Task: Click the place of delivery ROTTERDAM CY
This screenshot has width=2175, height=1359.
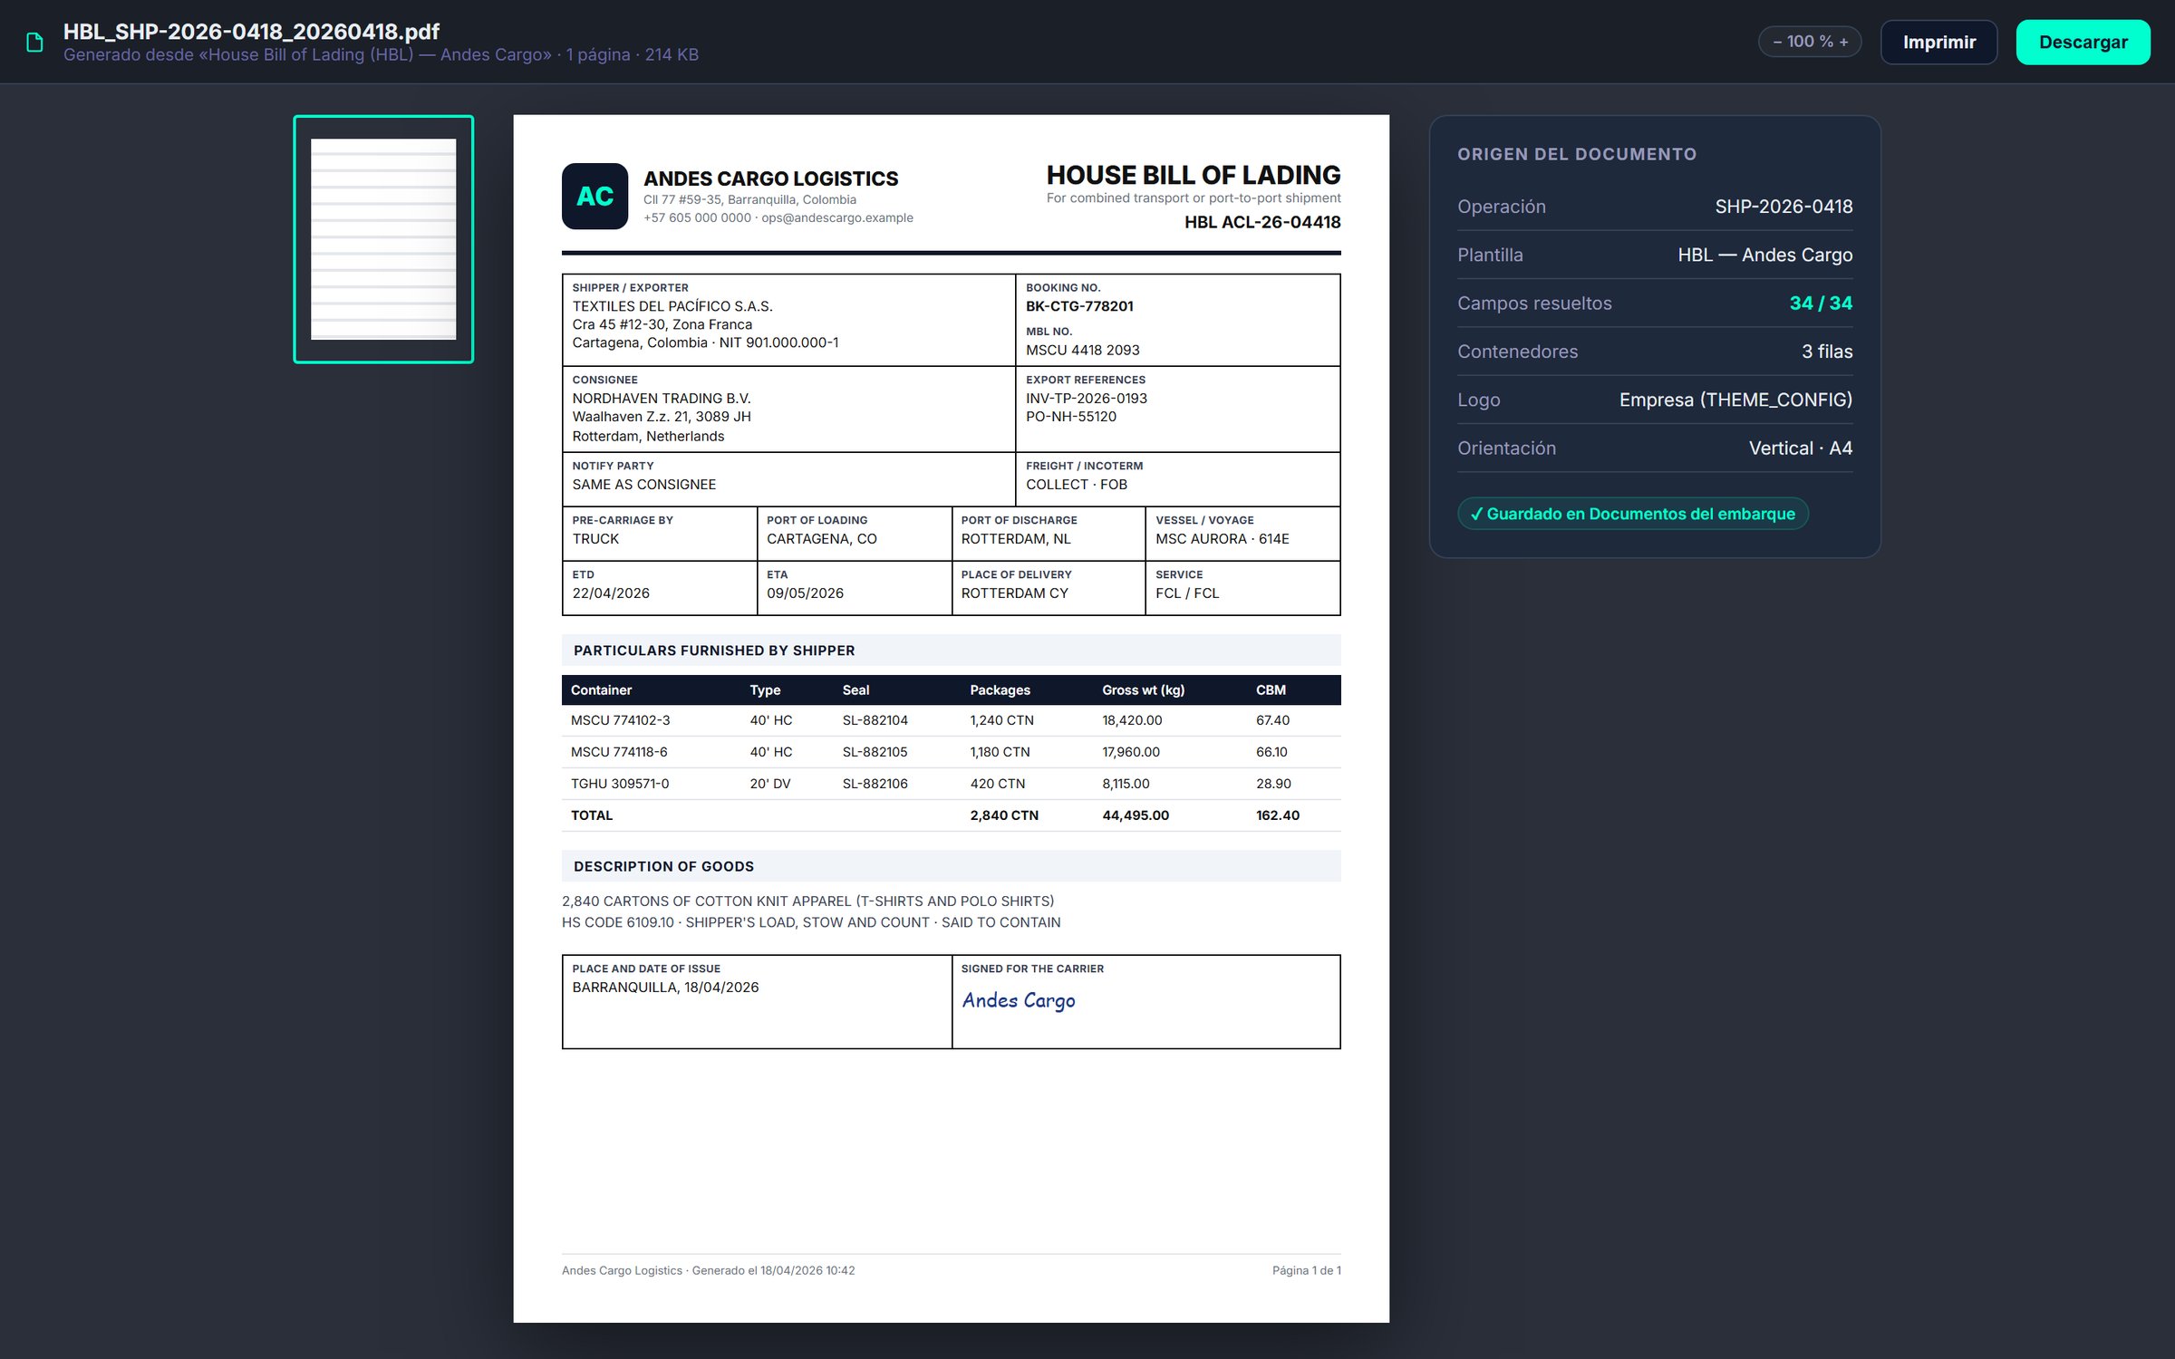Action: [1014, 593]
